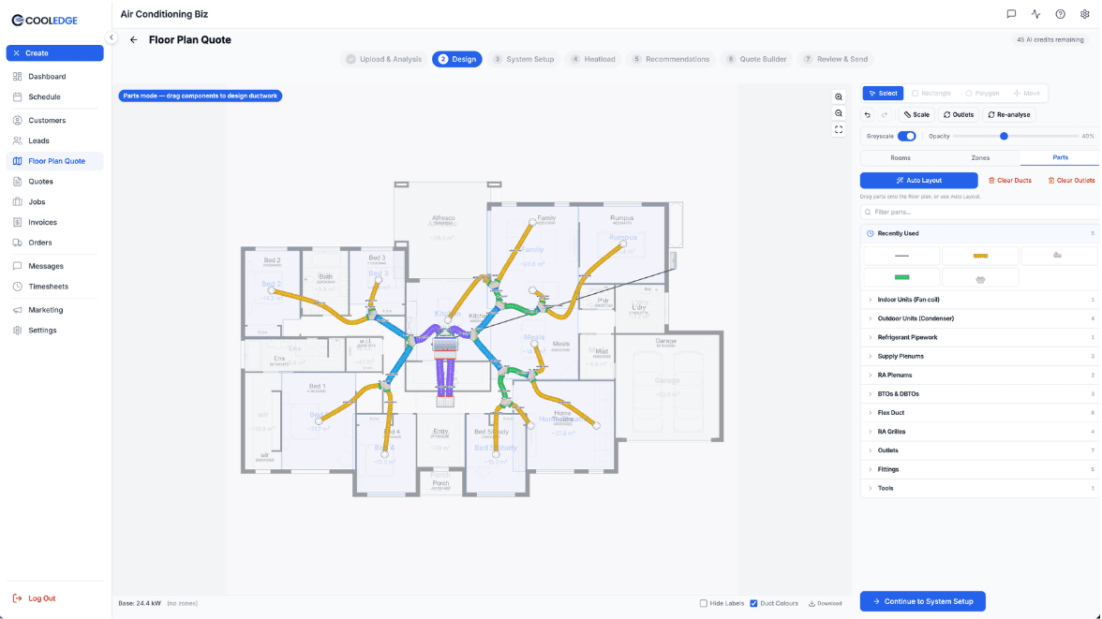Zoom in using the magnifier plus icon

pyautogui.click(x=838, y=96)
